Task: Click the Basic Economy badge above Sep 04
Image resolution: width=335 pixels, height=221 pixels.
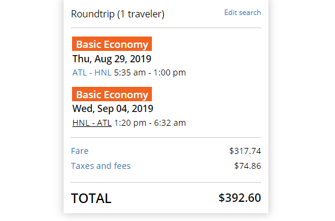Action: pyautogui.click(x=112, y=94)
